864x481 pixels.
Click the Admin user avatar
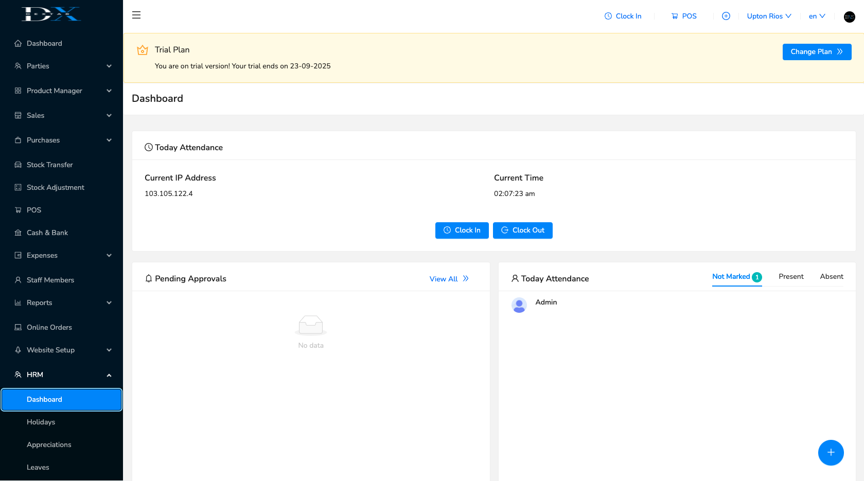click(x=519, y=305)
